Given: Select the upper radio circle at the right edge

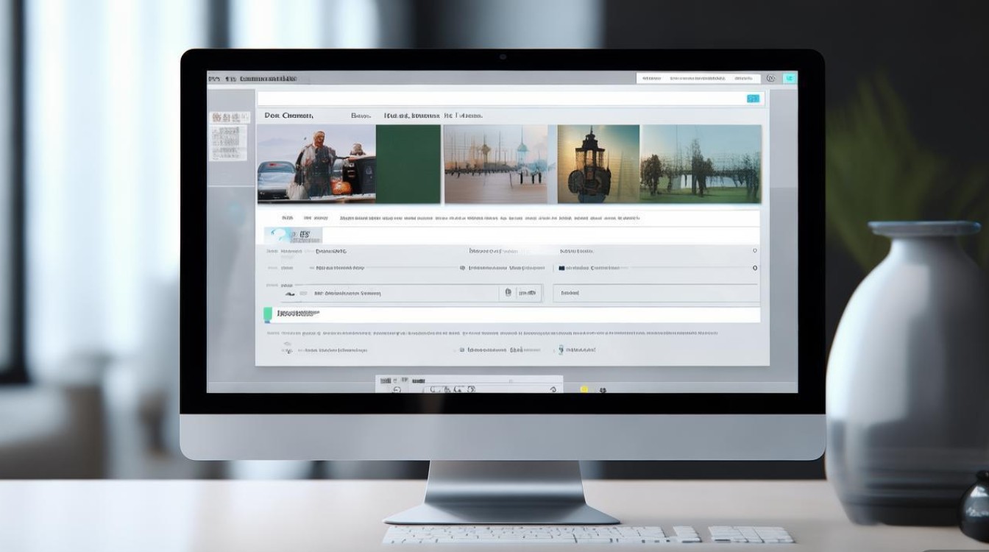Looking at the screenshot, I should pyautogui.click(x=754, y=251).
